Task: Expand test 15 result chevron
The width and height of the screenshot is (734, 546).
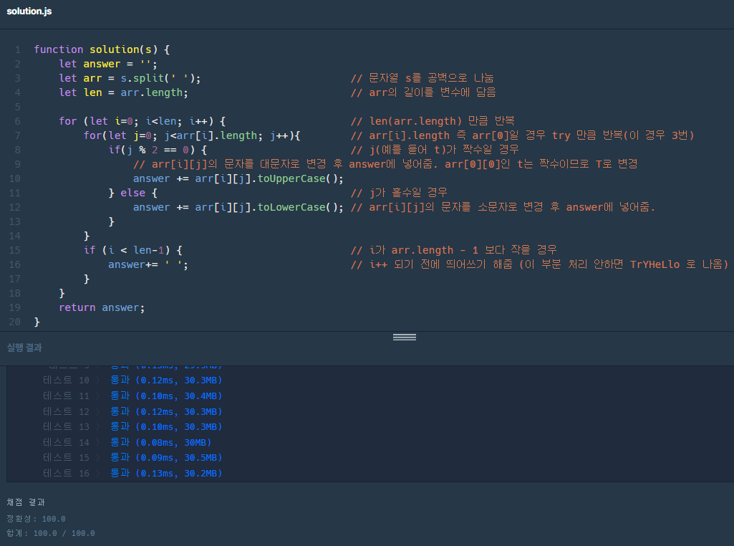Action: [98, 458]
